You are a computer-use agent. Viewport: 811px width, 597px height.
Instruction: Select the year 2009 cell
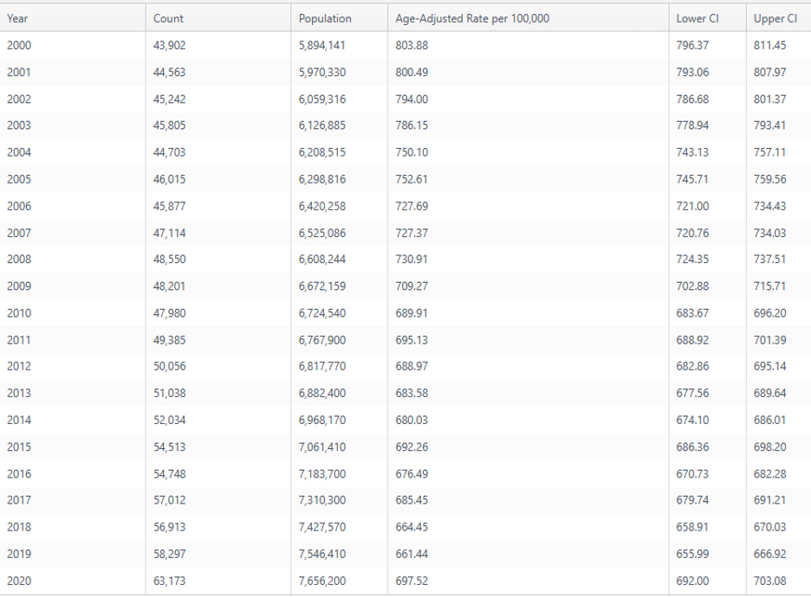click(19, 286)
